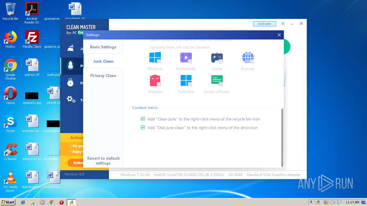Viewport: 367px width, 206px height.
Task: Select the jobstell.rtf document on the desktop
Action: [x=53, y=96]
